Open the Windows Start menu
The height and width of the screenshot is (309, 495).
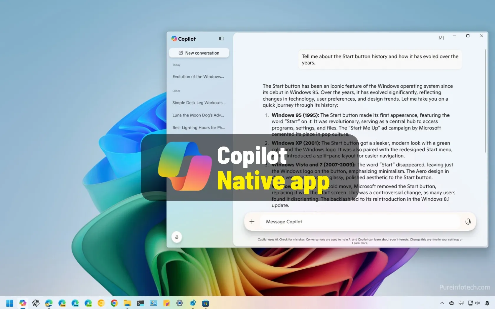tap(10, 303)
